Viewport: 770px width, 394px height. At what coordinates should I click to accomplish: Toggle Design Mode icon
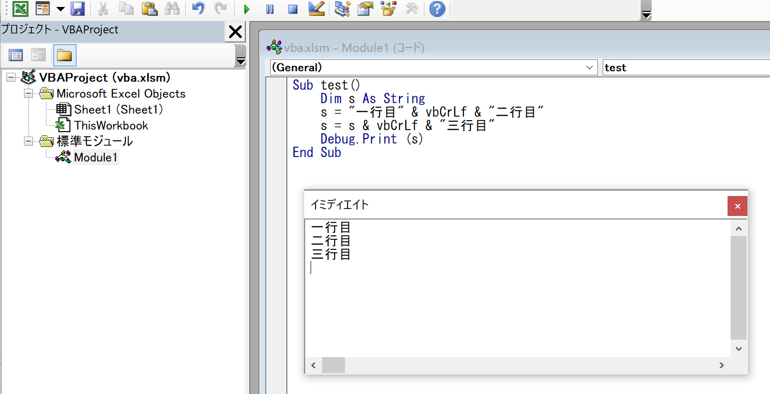[x=316, y=8]
